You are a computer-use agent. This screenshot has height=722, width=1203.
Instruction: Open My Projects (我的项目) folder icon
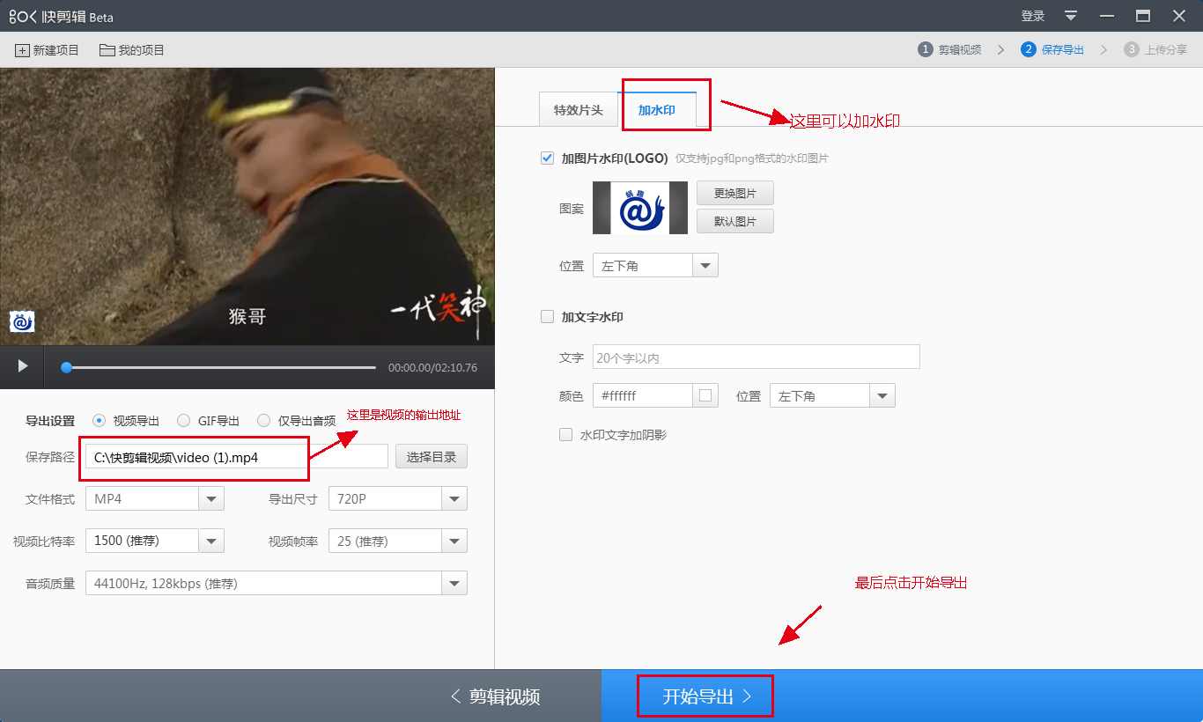coord(107,50)
